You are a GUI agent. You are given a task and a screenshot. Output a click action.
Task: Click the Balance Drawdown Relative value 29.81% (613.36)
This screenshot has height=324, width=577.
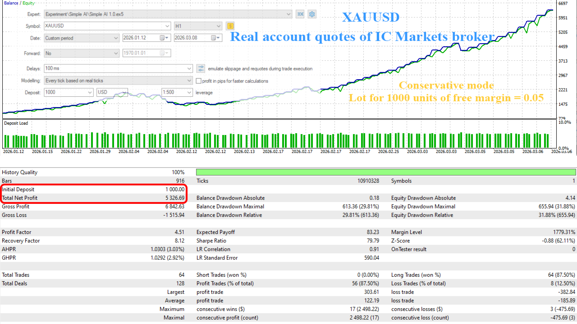click(x=361, y=215)
